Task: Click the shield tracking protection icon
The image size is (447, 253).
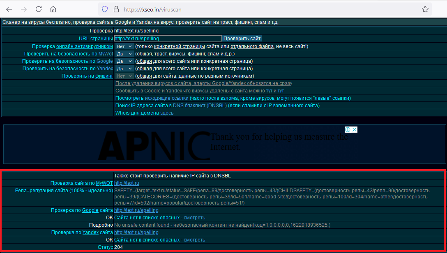Action: tap(105, 9)
